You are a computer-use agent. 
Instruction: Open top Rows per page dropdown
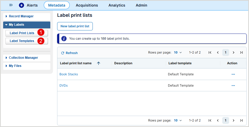pos(178,52)
